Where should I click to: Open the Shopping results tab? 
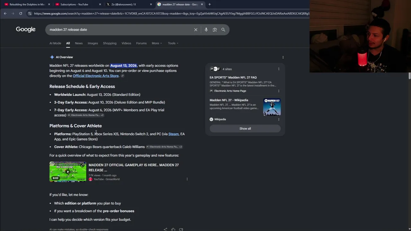coord(110,43)
